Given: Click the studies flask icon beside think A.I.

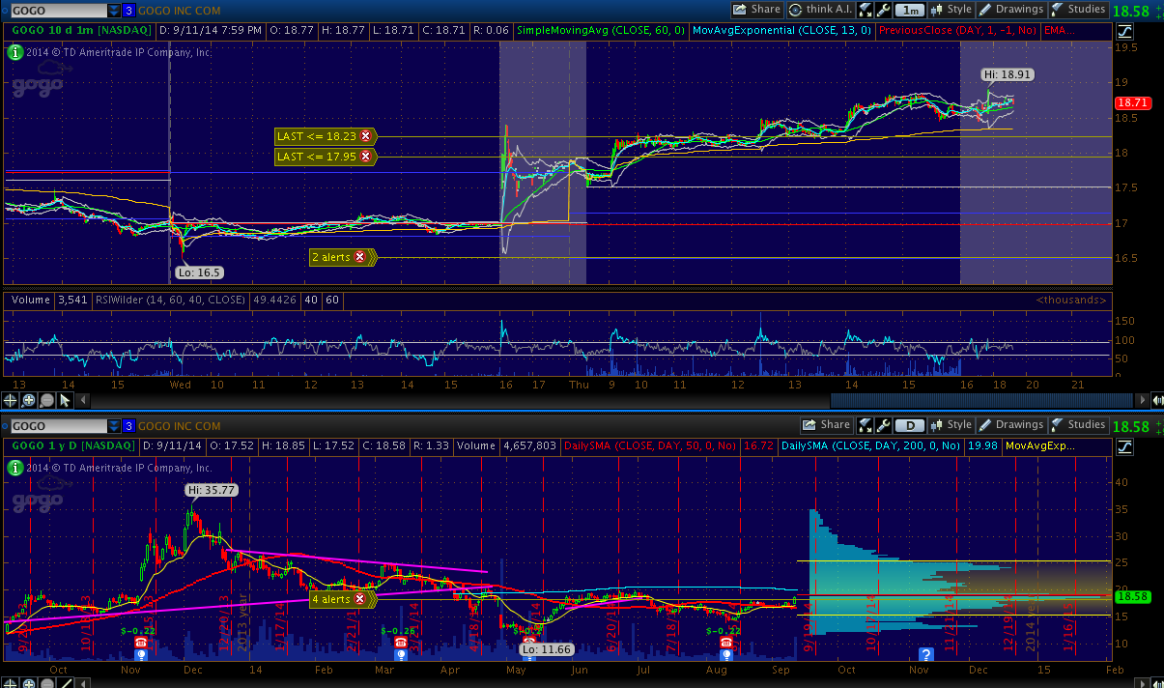Looking at the screenshot, I should pos(865,10).
